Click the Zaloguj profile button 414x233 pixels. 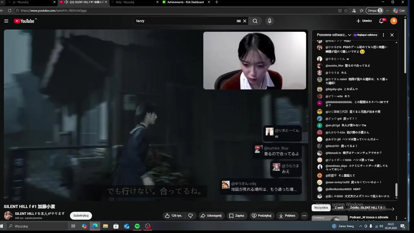(375, 11)
